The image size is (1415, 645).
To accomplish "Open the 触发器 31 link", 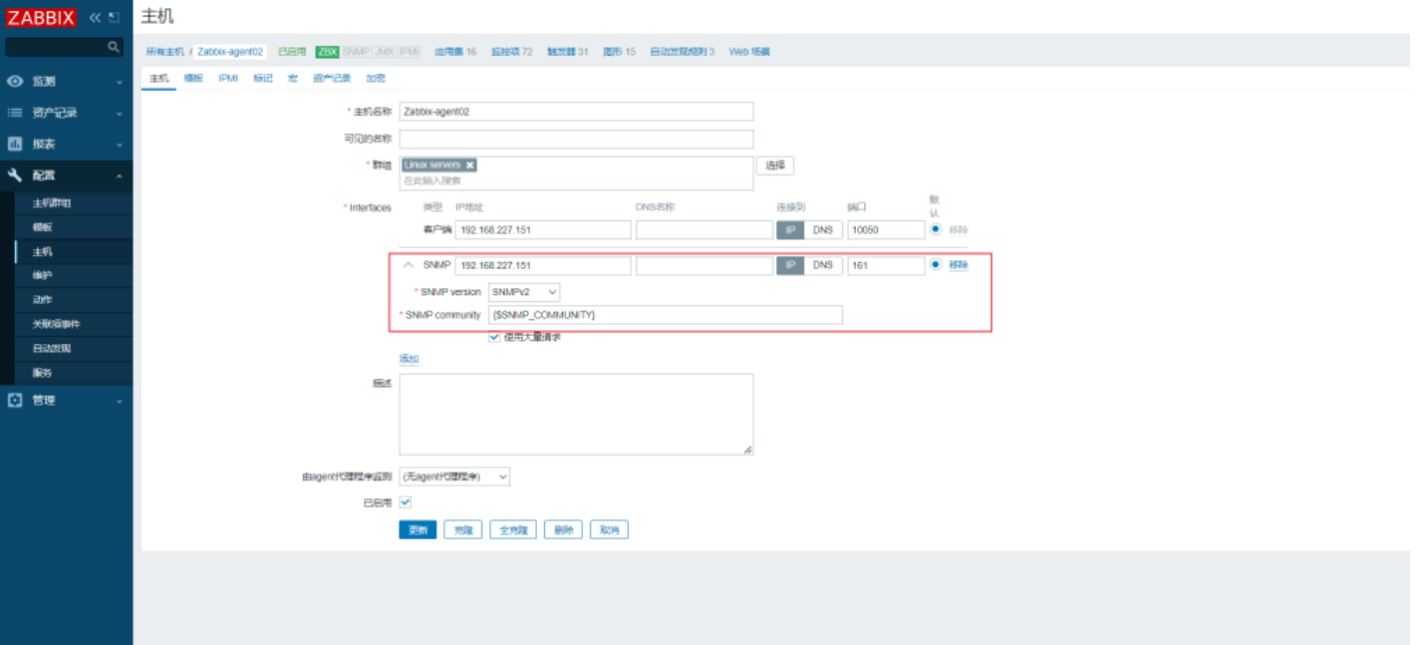I will coord(568,52).
